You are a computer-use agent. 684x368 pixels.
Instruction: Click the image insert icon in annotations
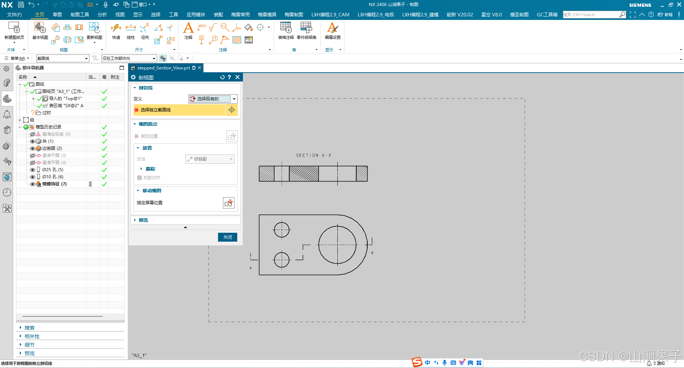coord(249,40)
